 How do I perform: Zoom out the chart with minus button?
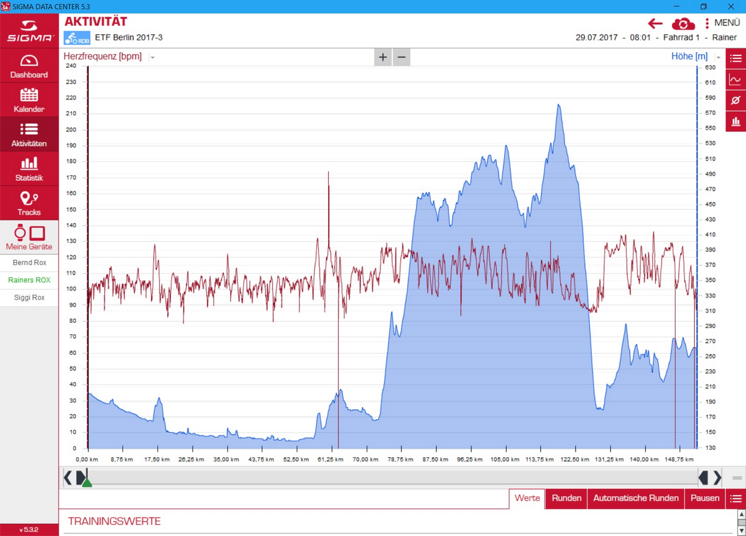pos(402,57)
